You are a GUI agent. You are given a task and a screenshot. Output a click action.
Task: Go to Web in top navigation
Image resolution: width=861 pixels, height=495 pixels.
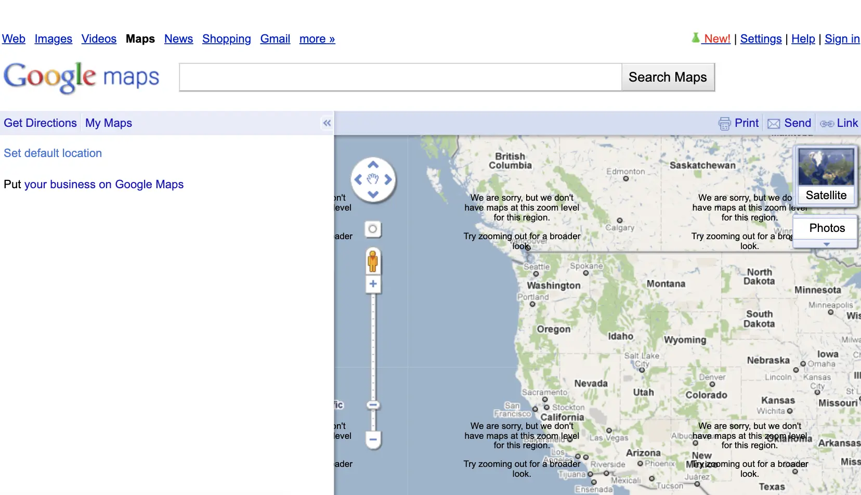14,39
